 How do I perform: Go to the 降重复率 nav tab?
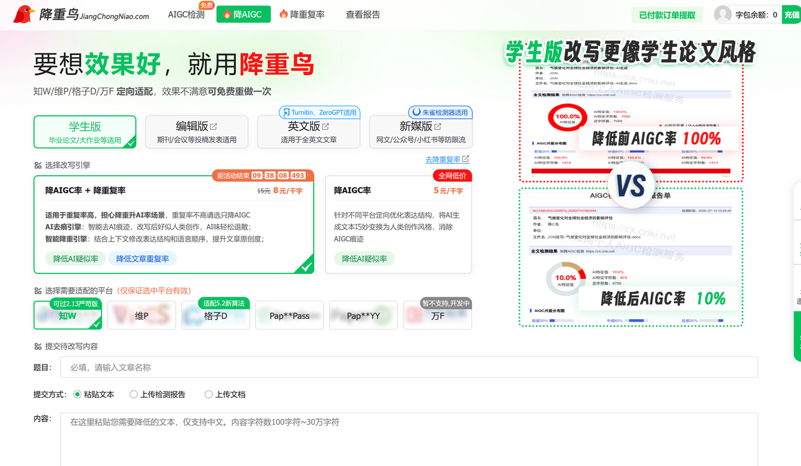302,14
